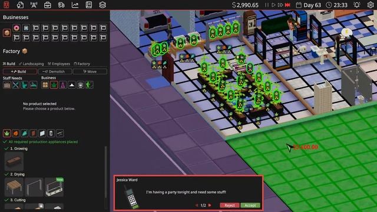This screenshot has height=212, width=377.
Task: Open the red Businesses building icon
Action: coord(6,5)
